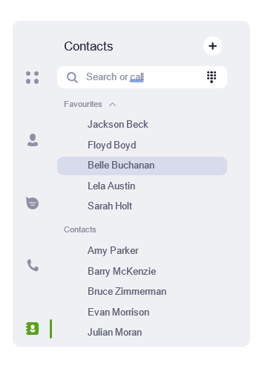Viewport: 271px width, 369px height.
Task: Click the magnifying glass search icon
Action: [72, 77]
